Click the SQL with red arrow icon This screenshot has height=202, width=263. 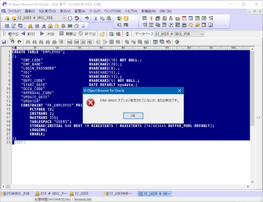tap(118, 34)
